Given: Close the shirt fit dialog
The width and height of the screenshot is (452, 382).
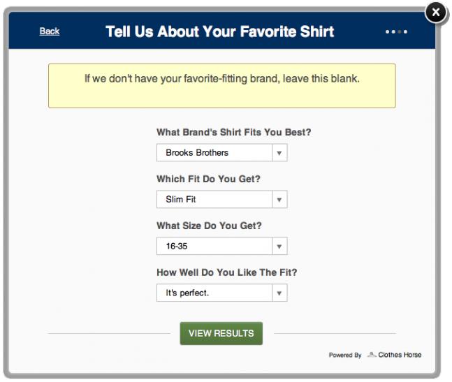Looking at the screenshot, I should (436, 13).
